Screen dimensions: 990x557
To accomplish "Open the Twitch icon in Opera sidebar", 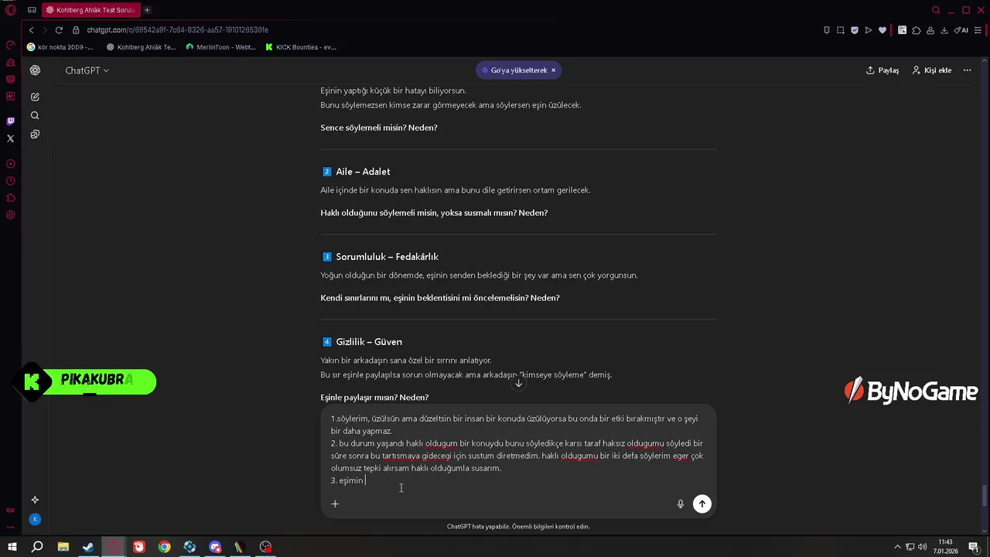I will (x=11, y=121).
